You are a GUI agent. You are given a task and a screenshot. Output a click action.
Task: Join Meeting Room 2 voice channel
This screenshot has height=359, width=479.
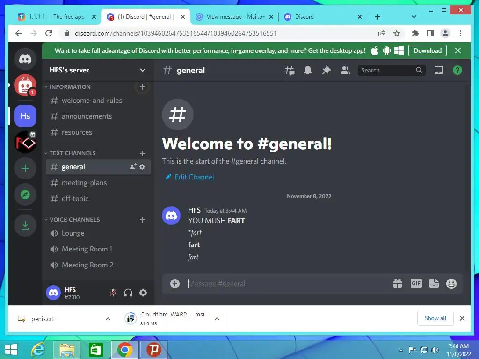pos(98,265)
